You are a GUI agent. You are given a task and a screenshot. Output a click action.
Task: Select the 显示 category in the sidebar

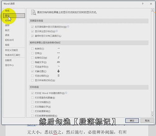(14, 15)
